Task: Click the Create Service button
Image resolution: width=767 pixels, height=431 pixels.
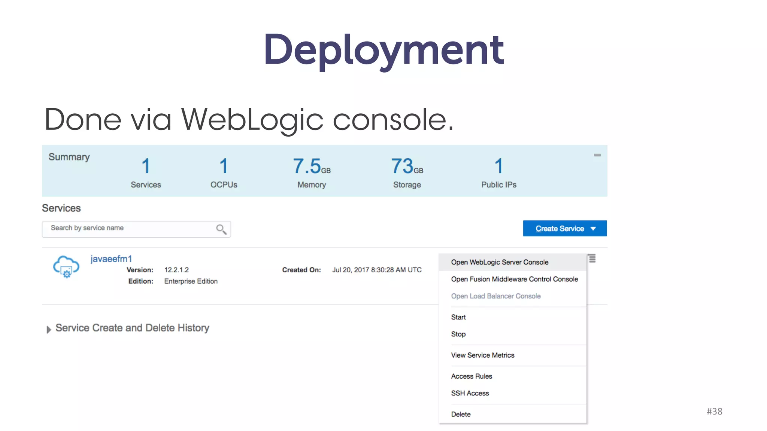Action: (x=559, y=229)
